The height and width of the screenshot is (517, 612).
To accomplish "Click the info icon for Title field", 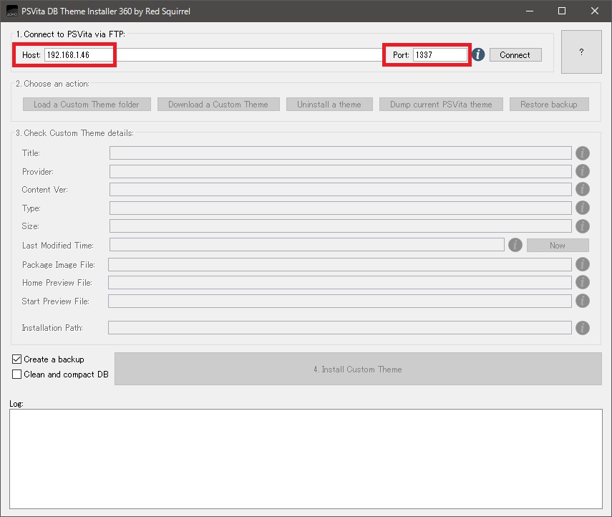I will pyautogui.click(x=583, y=153).
